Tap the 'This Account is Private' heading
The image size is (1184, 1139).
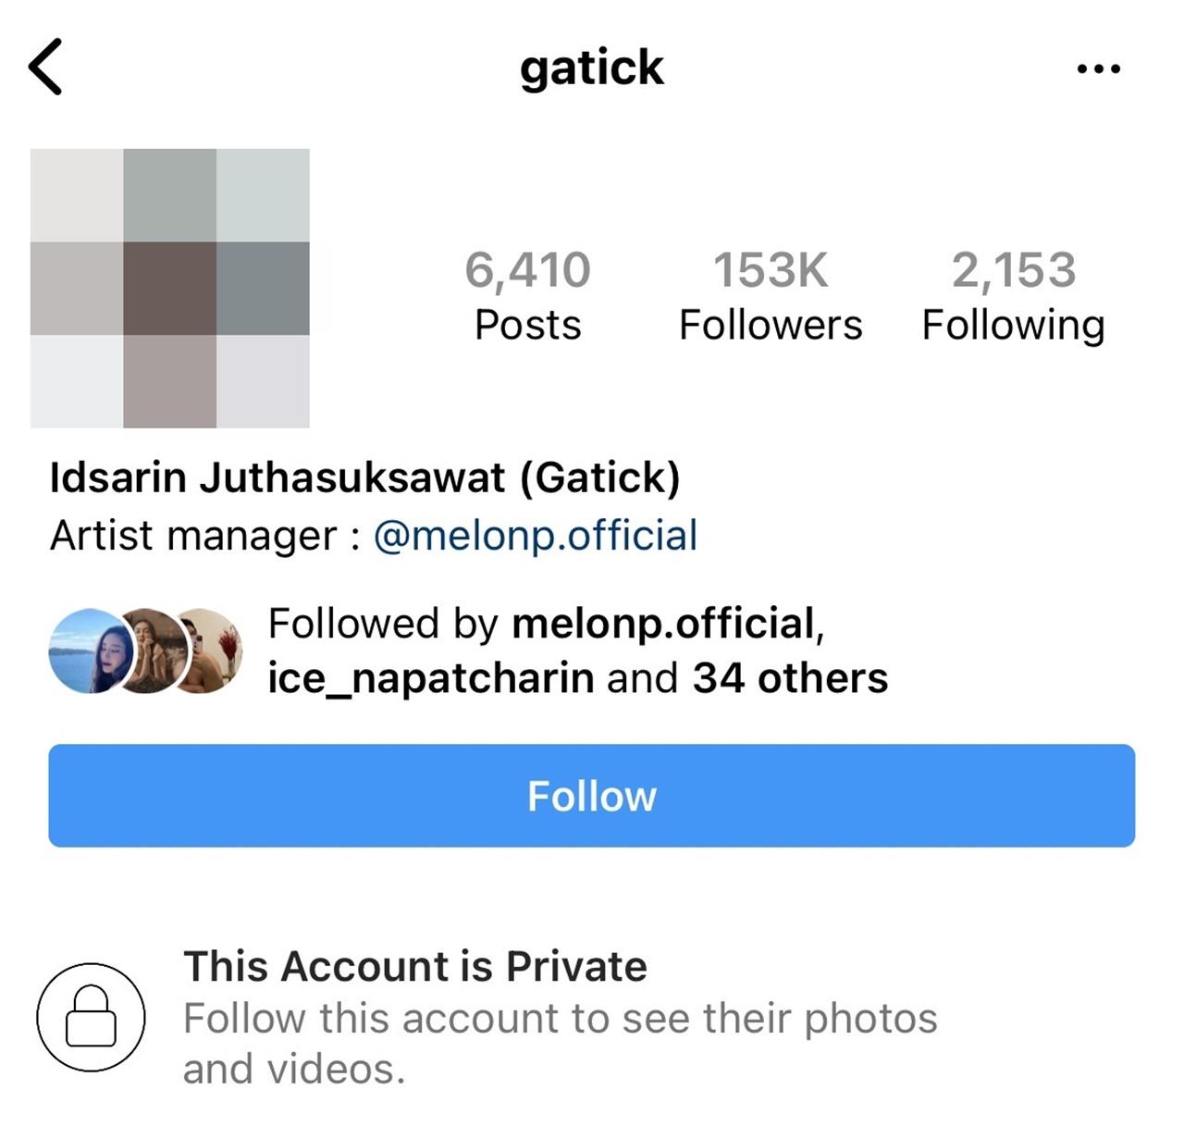pyautogui.click(x=415, y=966)
